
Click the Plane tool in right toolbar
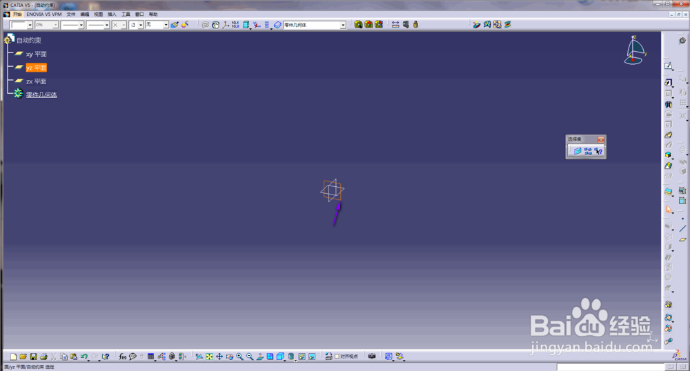pos(682,239)
